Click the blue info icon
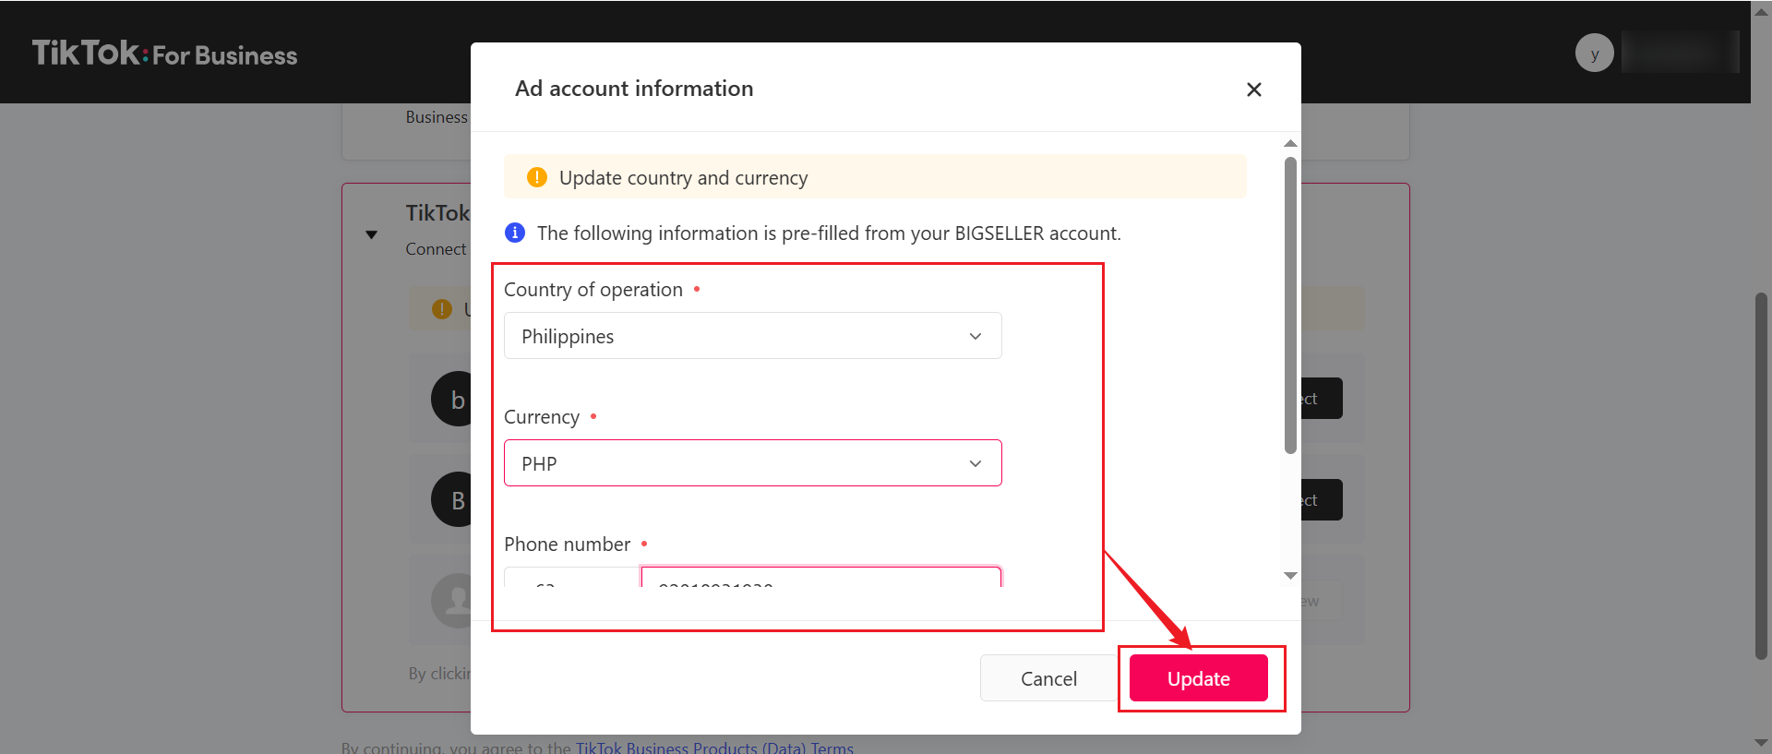The image size is (1772, 754). tap(515, 233)
